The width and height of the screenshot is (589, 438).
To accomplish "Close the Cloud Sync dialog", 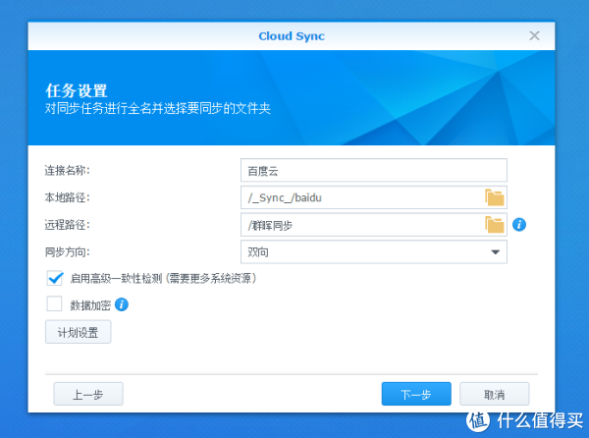I will (x=535, y=35).
